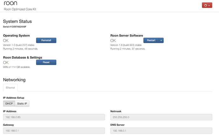
Task: Select DHCP address setup
Action: 9,103
